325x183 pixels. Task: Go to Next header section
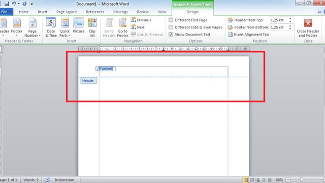[138, 27]
